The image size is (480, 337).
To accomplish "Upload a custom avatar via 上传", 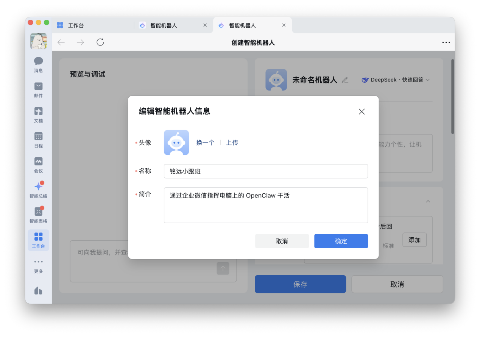I will coord(232,143).
